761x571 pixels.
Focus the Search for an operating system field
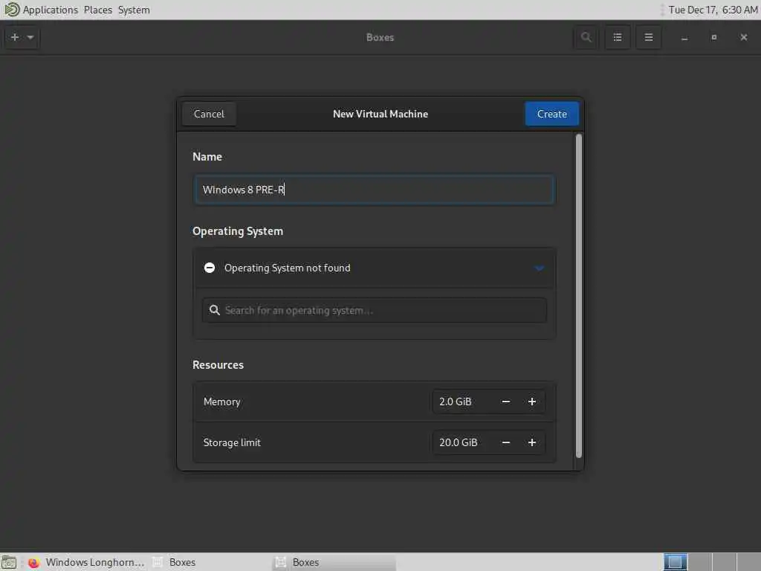coord(375,310)
